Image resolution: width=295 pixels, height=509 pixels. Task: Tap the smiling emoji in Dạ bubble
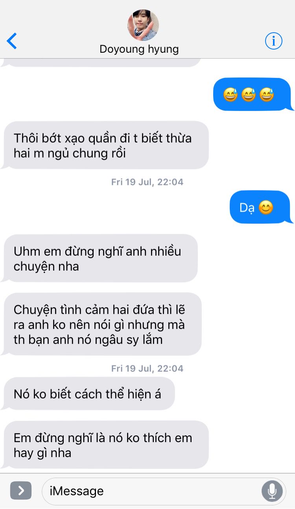click(266, 207)
